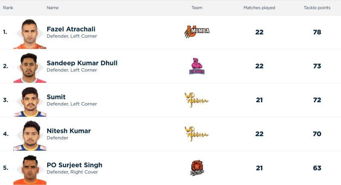The image size is (341, 185).
Task: Click the Jaipur Pink Panthers team logo
Action: point(197,66)
